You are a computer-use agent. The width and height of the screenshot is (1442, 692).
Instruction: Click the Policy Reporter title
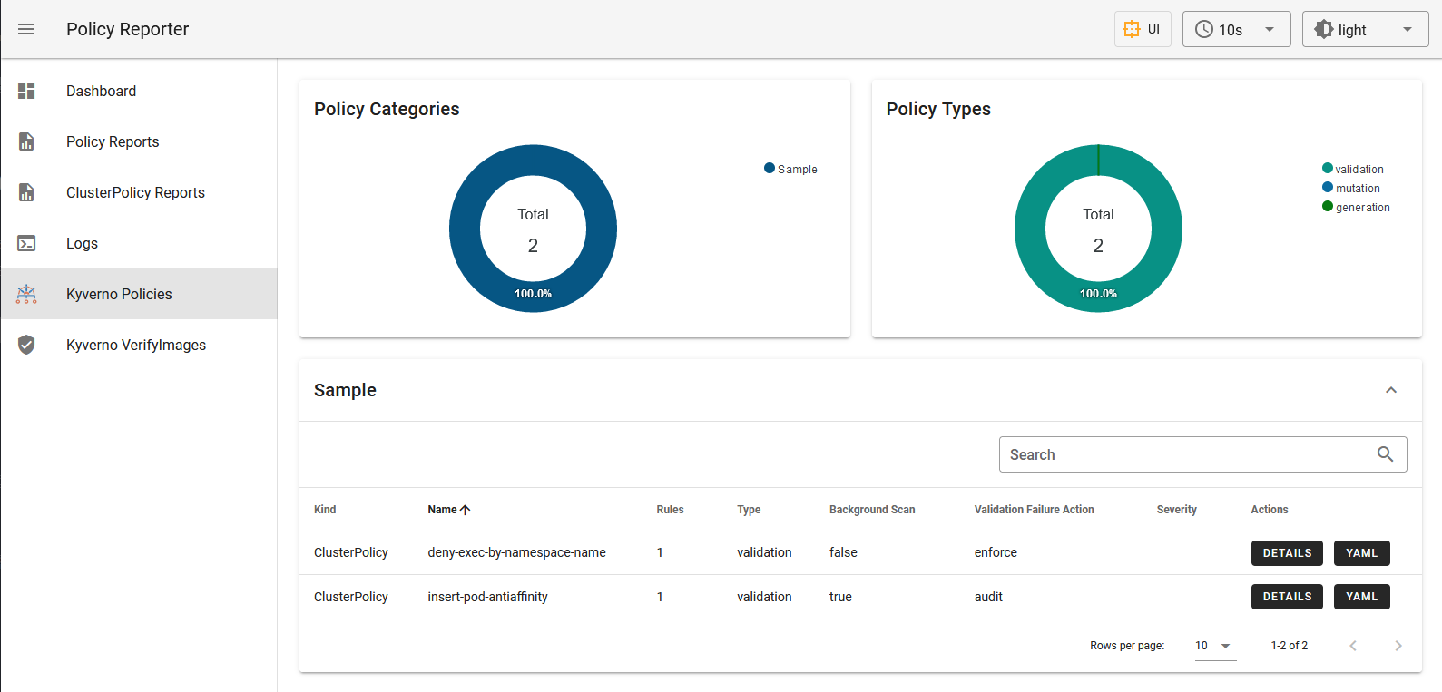click(x=128, y=29)
